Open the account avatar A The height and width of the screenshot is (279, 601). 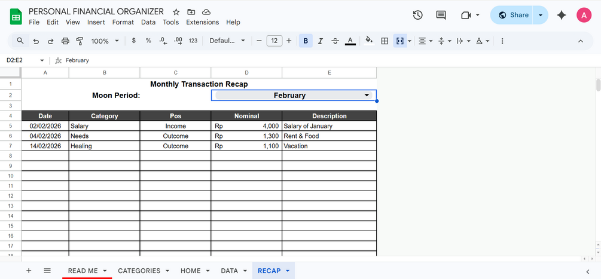pyautogui.click(x=584, y=16)
